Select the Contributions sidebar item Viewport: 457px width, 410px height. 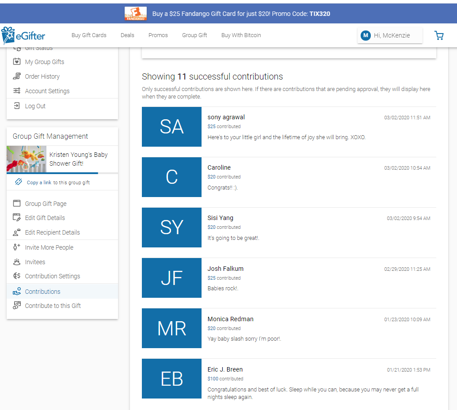point(62,292)
